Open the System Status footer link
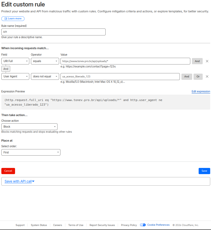 39,225
